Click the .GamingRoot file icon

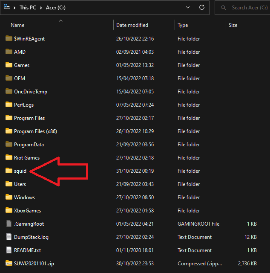(9, 224)
